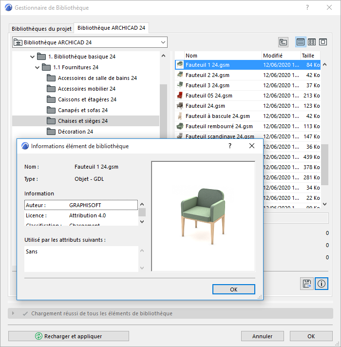Click Fauteuil à bascule 24.gsm icon
Image resolution: width=341 pixels, height=347 pixels.
[x=180, y=116]
